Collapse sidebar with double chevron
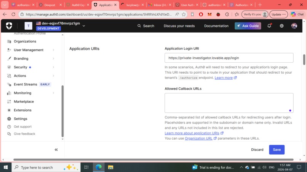 (56, 150)
